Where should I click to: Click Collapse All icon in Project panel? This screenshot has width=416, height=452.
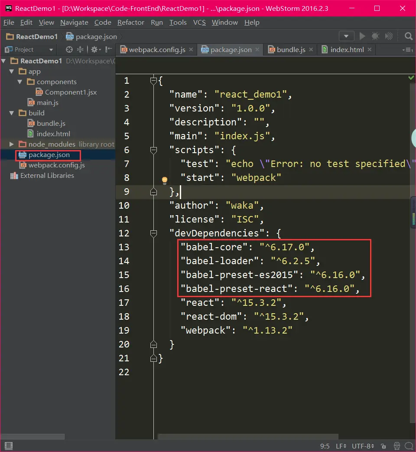80,49
